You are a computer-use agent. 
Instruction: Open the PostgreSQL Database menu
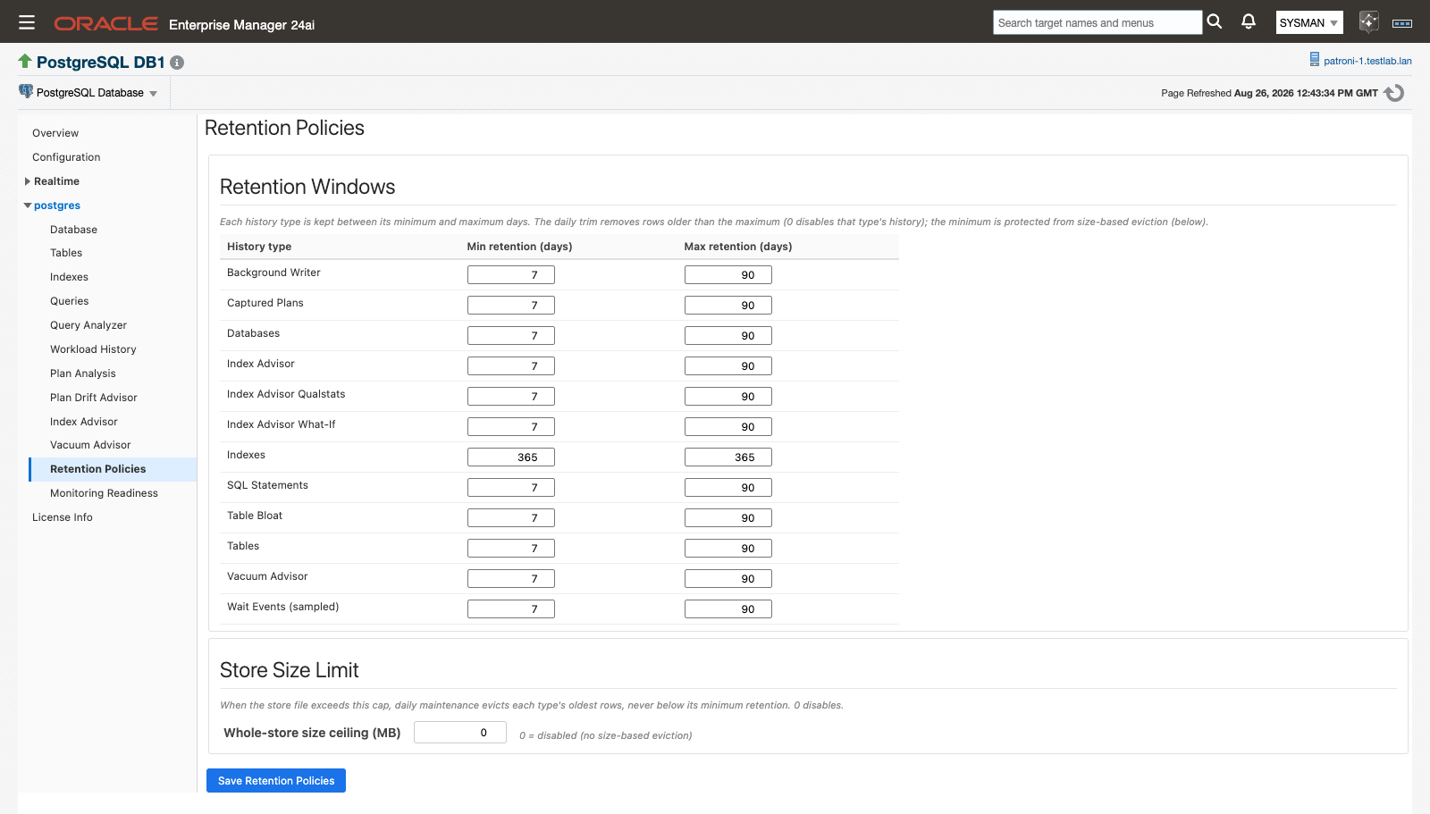pos(97,93)
